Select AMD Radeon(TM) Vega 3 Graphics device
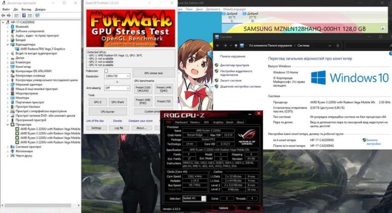 (x=43, y=49)
